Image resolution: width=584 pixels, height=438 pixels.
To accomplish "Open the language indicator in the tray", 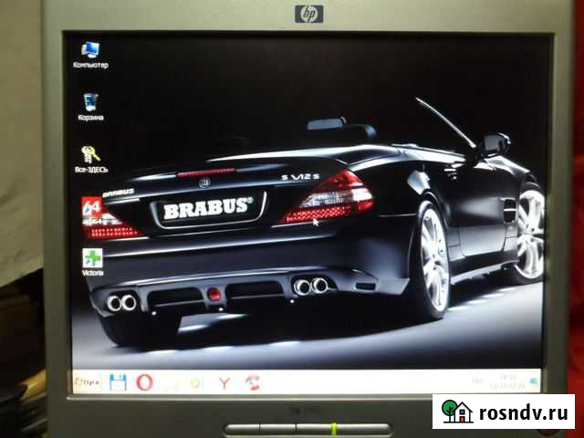I will point(474,380).
